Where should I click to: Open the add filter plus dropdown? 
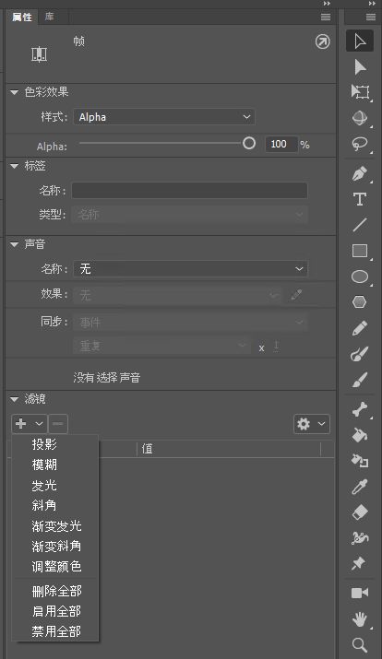pyautogui.click(x=29, y=424)
